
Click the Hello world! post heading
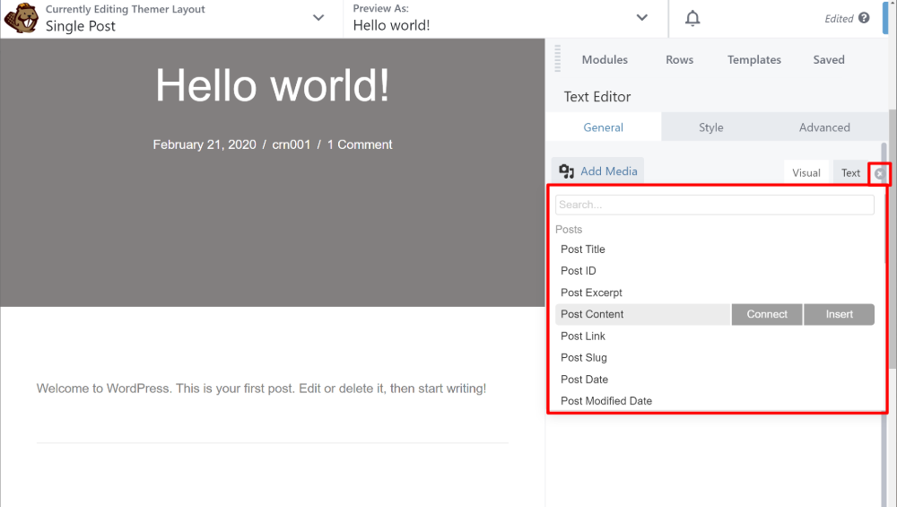[273, 85]
